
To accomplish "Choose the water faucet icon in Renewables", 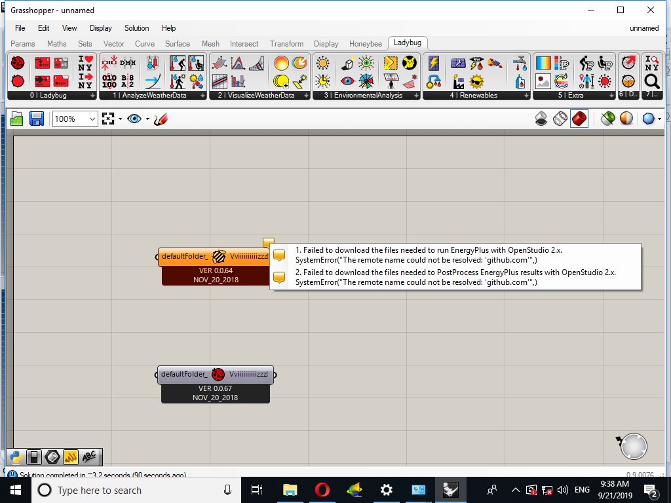I will [x=520, y=64].
